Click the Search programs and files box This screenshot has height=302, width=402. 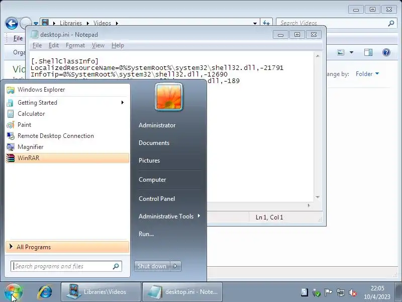click(x=66, y=266)
